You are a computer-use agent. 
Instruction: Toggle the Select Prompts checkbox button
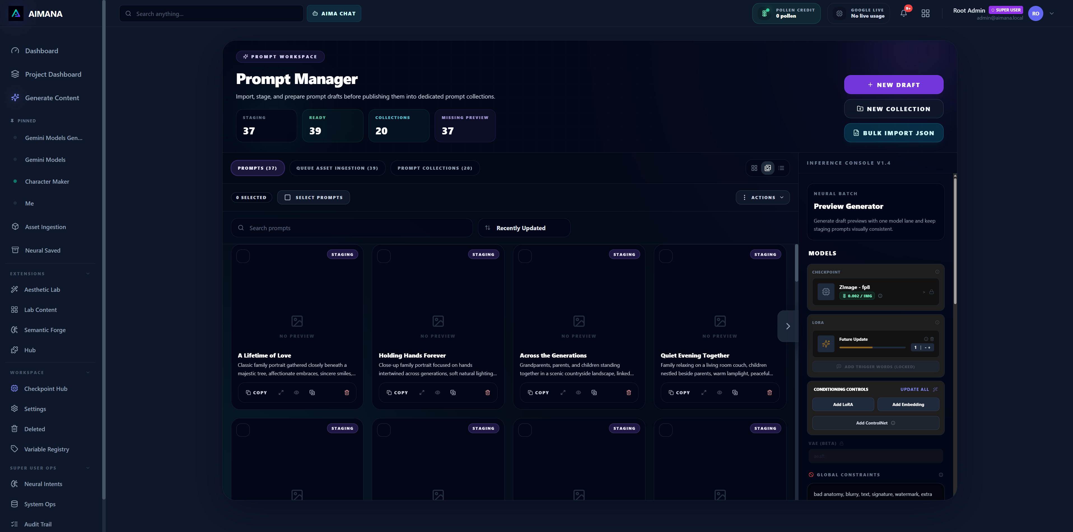(313, 197)
